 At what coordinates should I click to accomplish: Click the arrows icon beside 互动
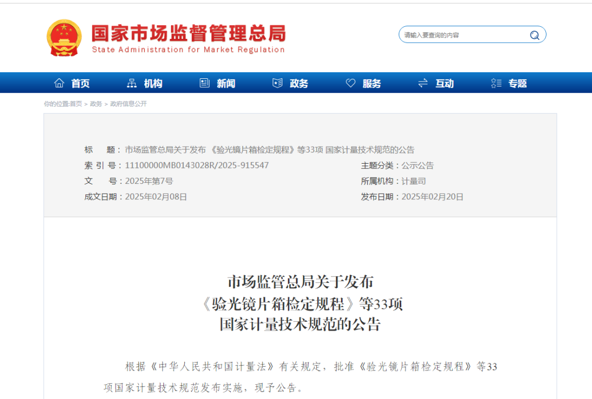click(x=423, y=83)
